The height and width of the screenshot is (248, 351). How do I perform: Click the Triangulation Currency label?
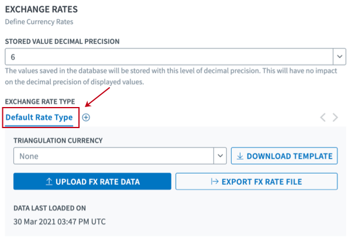coord(58,141)
